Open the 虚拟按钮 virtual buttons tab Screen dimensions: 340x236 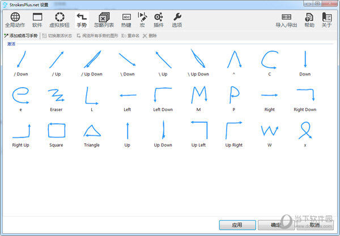[x=59, y=20]
